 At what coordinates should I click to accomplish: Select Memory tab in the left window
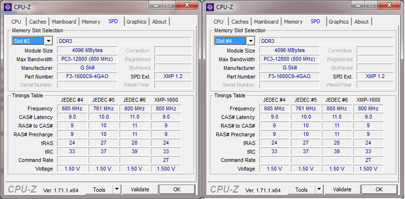[x=91, y=22]
